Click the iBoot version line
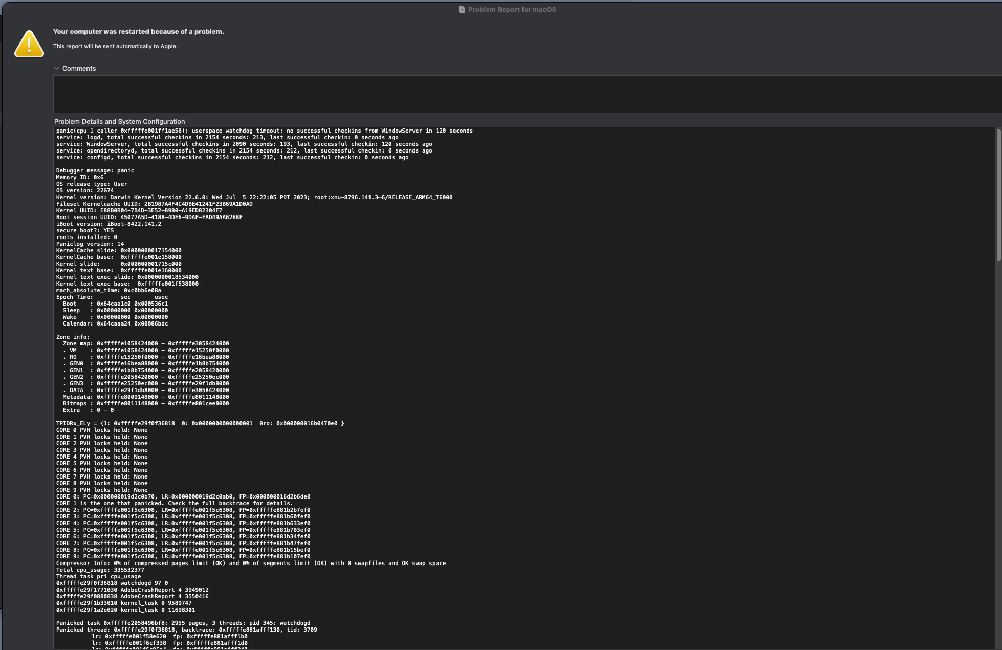Screen dimensions: 1002x650 click(x=108, y=224)
